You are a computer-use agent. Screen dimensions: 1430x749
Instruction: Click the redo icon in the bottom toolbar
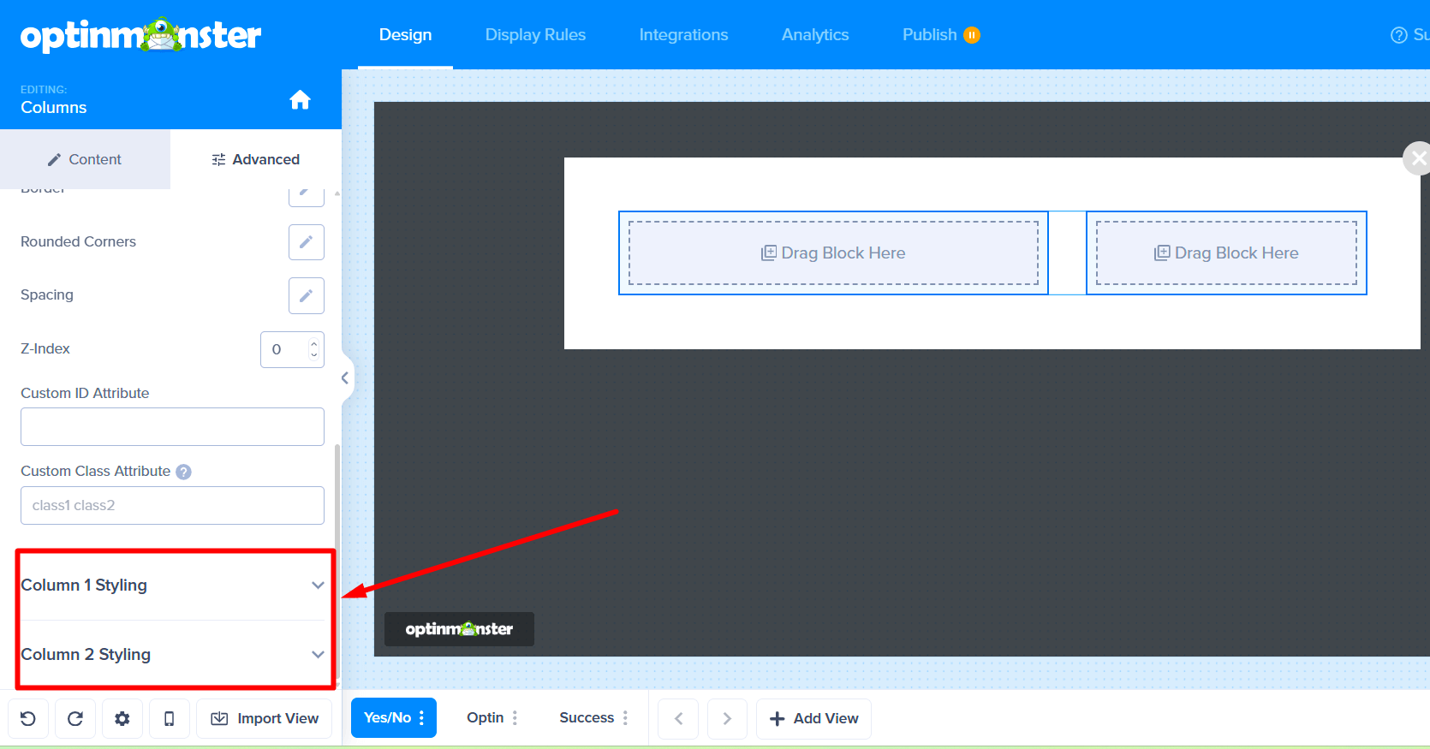(75, 718)
